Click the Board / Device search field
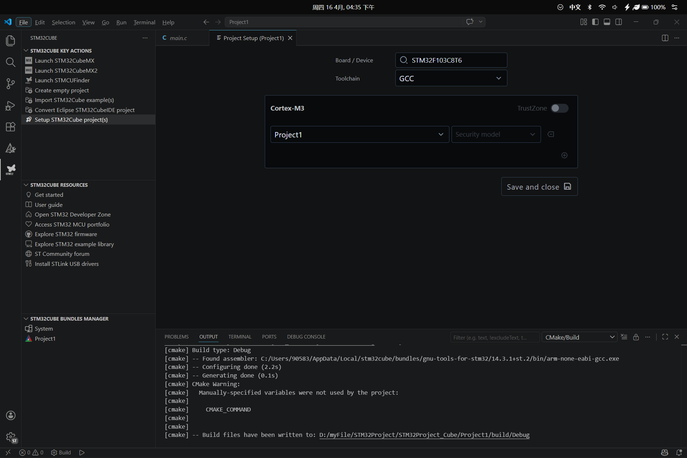Screen dimensions: 687x458 click(451, 60)
